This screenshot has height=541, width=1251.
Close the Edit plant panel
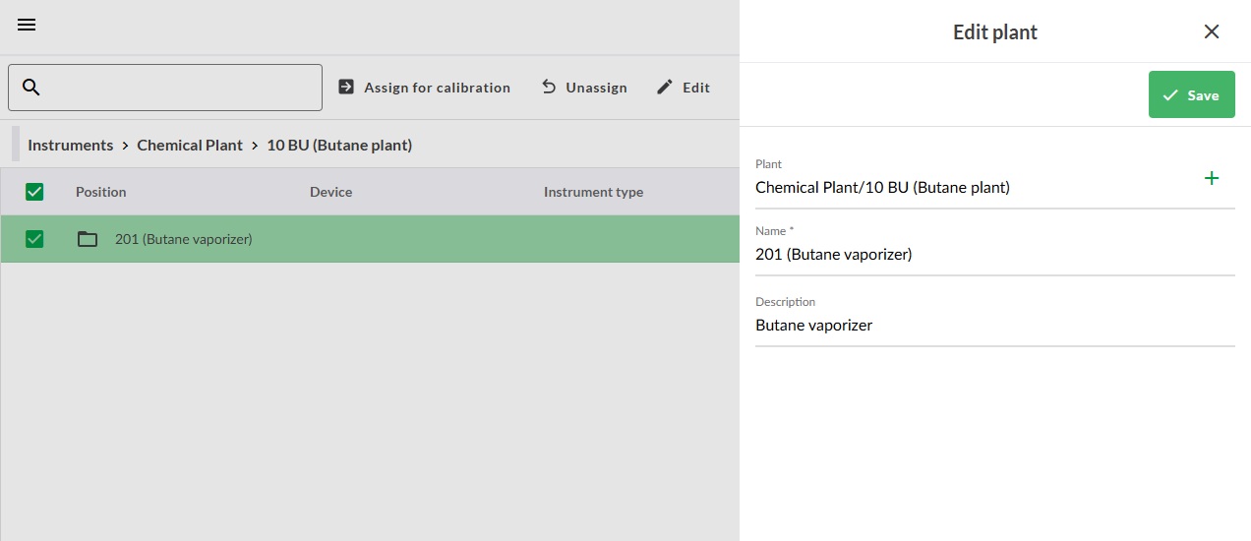pyautogui.click(x=1212, y=31)
